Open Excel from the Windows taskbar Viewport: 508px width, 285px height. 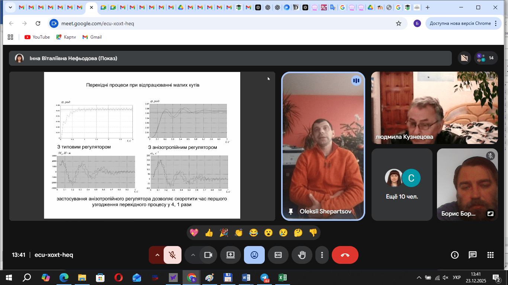282,278
